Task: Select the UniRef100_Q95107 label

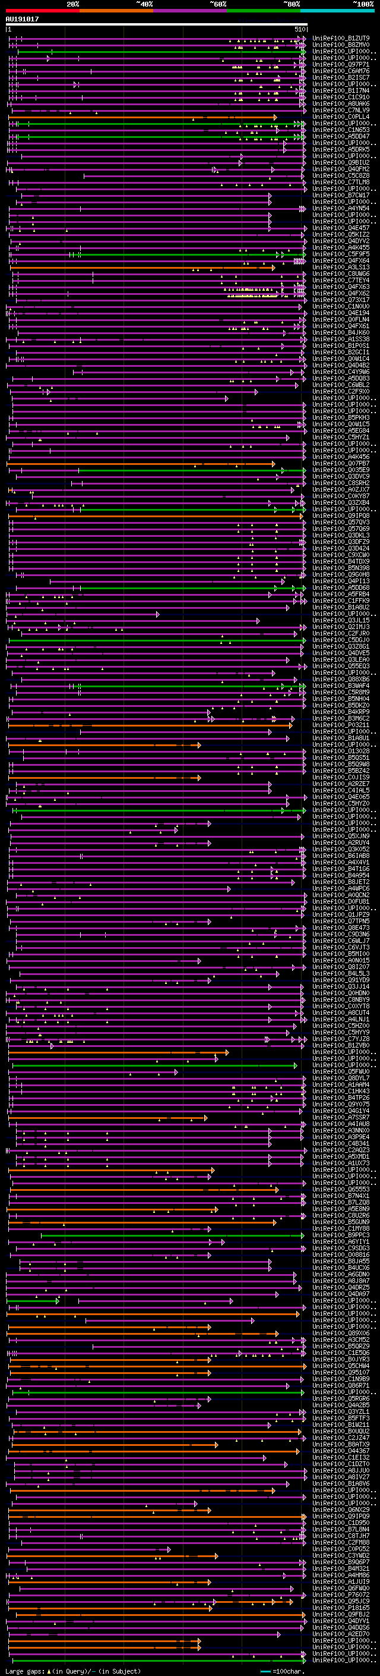Action: (x=341, y=1372)
